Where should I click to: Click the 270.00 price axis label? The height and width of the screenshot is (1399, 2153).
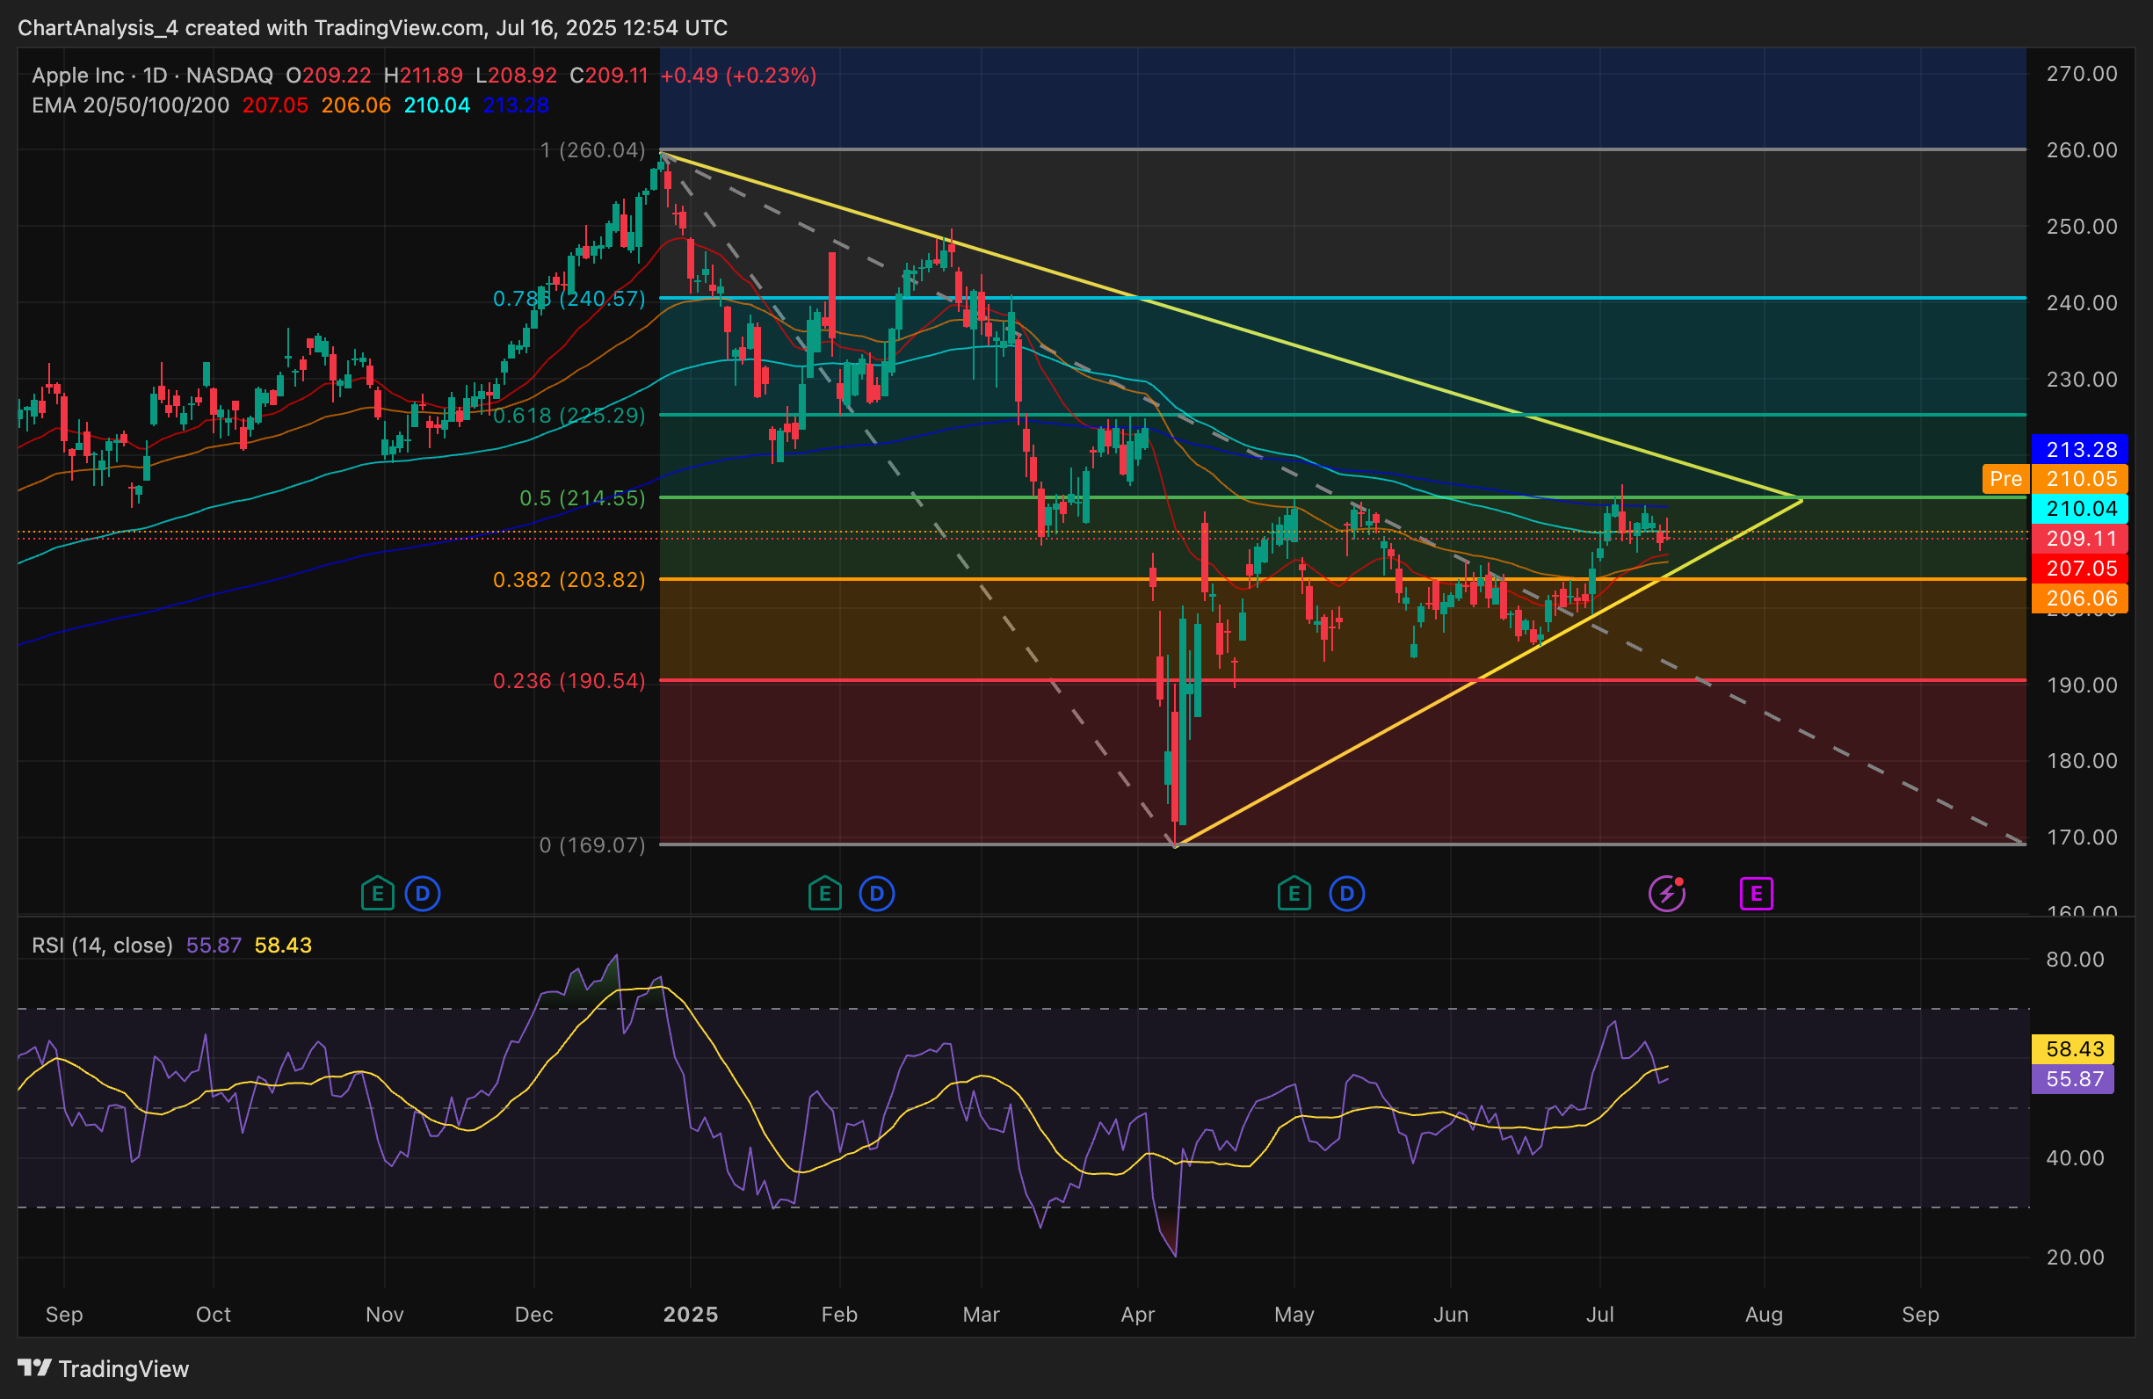point(2082,74)
